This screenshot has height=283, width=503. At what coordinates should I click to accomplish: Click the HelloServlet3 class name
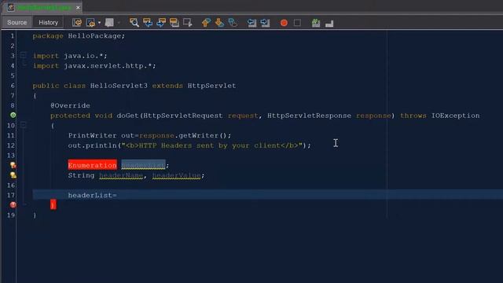click(x=119, y=86)
